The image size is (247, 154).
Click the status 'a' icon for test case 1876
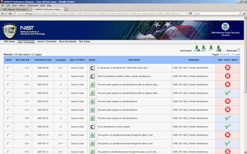pyautogui.click(x=92, y=93)
